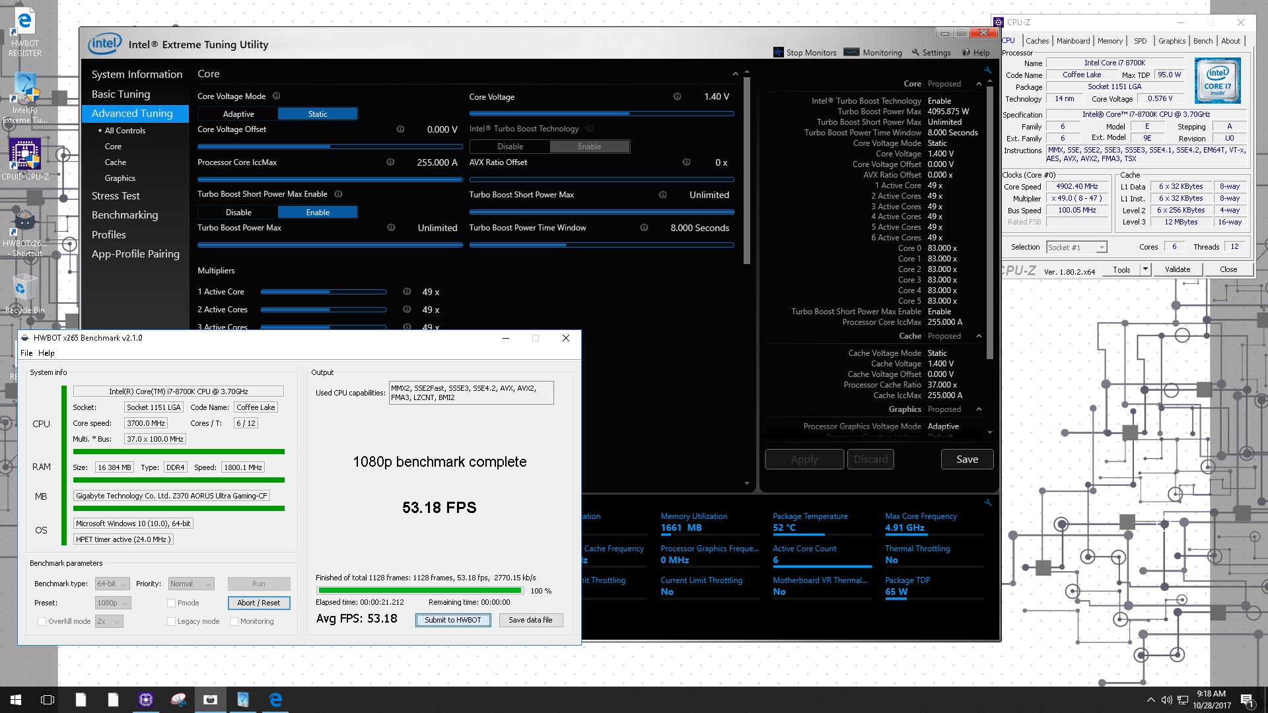
Task: Open volume control in system tray
Action: point(1167,700)
